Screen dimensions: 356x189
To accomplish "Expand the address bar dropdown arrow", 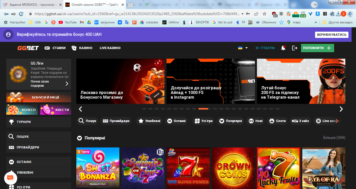I will pos(243,14).
